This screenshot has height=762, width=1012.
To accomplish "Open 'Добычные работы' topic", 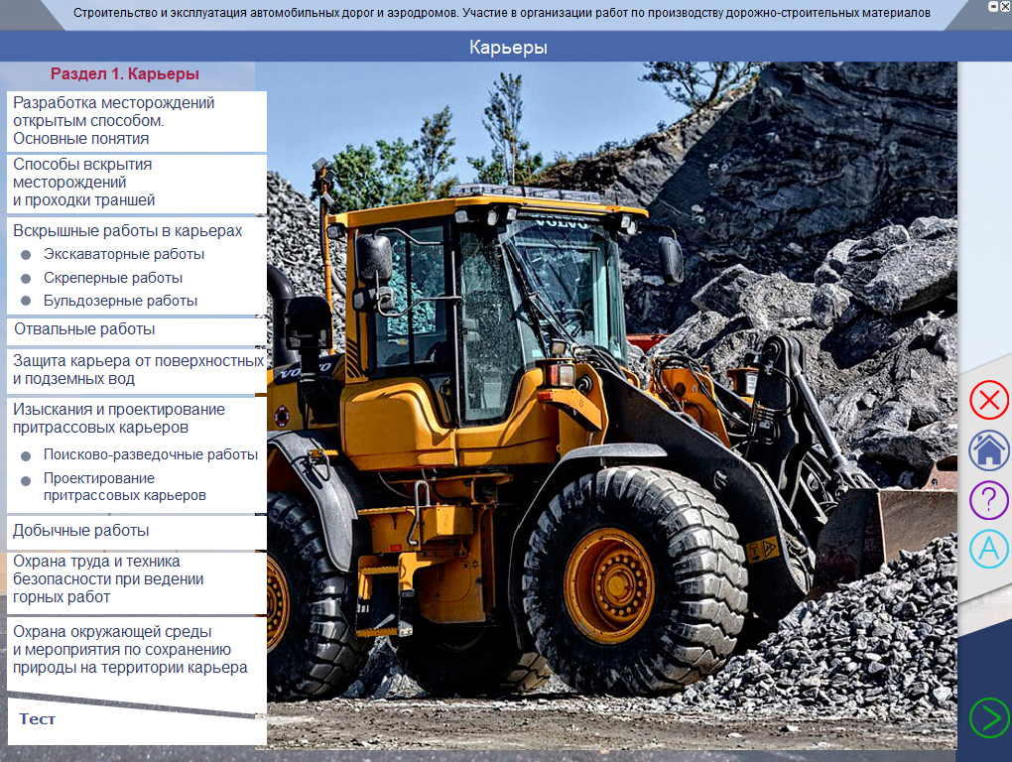I will click(81, 531).
